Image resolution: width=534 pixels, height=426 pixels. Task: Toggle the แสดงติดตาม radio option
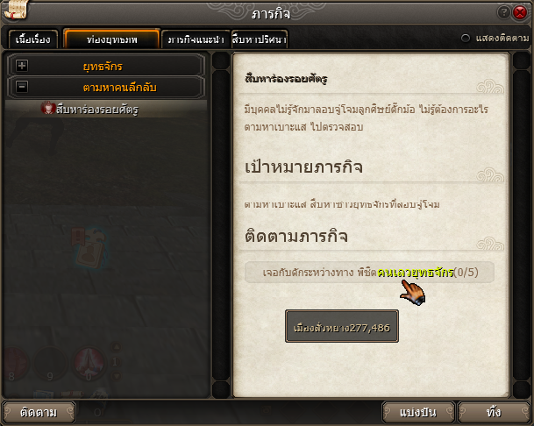(x=466, y=39)
